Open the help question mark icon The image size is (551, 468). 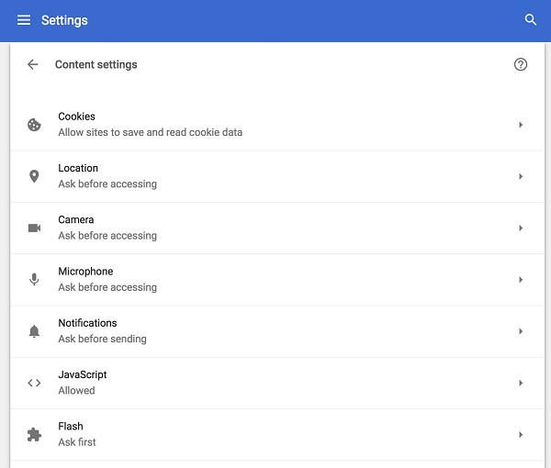(521, 64)
